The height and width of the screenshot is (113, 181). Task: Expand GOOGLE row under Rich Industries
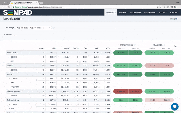pos(9,104)
